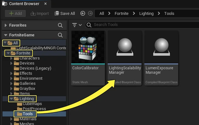Select the Meshes folder
This screenshot has height=125, width=199.
24,124
